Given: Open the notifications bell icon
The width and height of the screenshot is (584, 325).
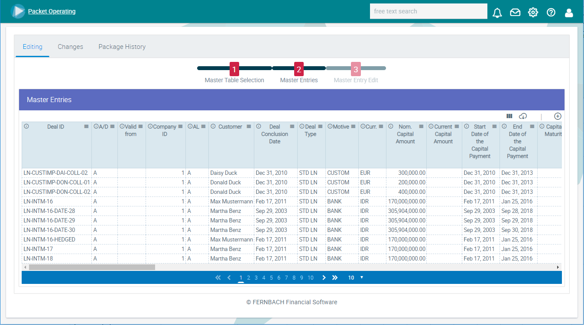Looking at the screenshot, I should click(497, 13).
